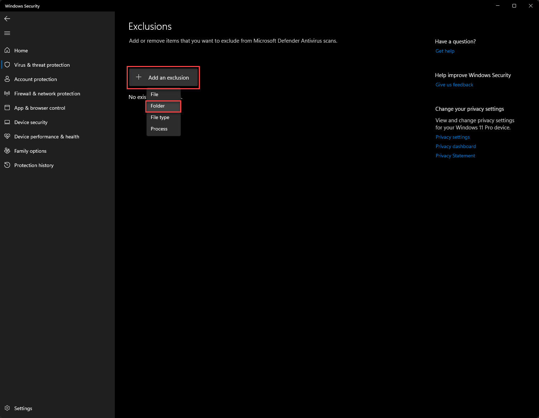Open Device security page
Viewport: 539px width, 418px height.
pyautogui.click(x=57, y=122)
